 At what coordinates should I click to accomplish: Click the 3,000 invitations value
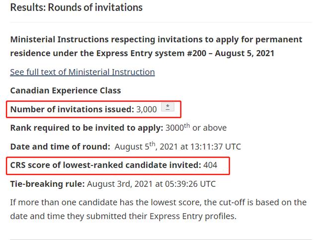(x=147, y=109)
